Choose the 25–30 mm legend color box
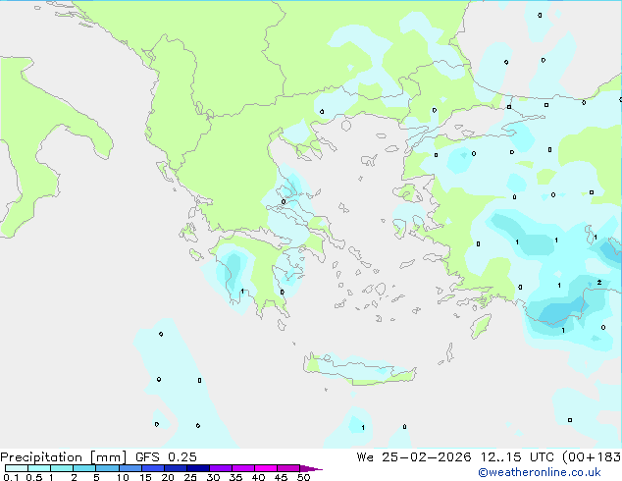 point(197,468)
